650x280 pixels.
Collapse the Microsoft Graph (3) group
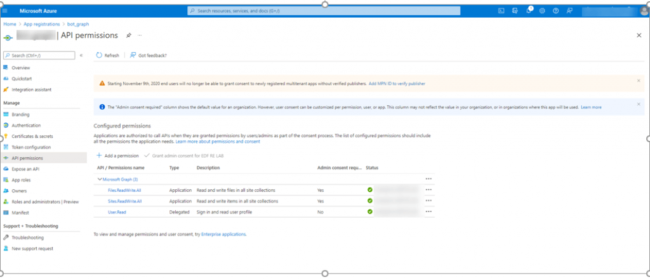click(100, 179)
